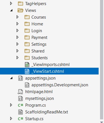This screenshot has height=123, width=104.
Task: Click the _ViewStart.cshtml Razor file icon
Action: [27, 71]
